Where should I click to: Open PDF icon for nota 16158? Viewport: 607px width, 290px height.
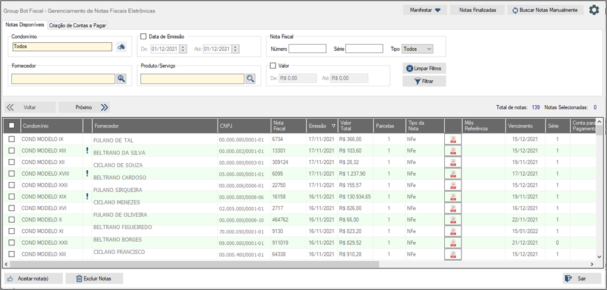(x=453, y=197)
